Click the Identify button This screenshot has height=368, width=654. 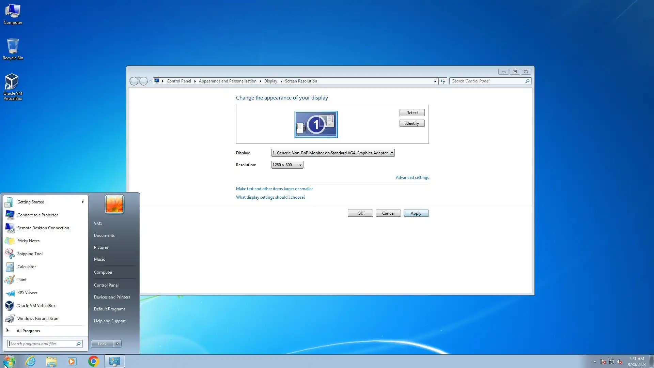coord(412,123)
